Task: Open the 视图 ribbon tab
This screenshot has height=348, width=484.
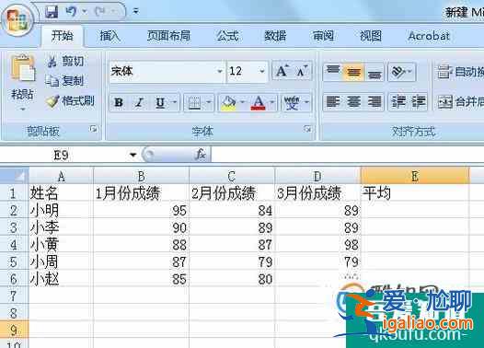Action: tap(371, 36)
